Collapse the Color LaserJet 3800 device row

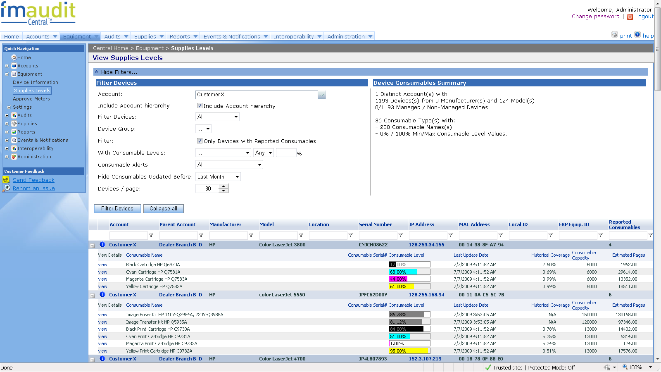pos(93,246)
